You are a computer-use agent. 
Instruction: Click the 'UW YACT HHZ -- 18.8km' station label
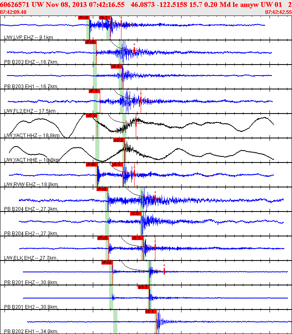coord(32,136)
